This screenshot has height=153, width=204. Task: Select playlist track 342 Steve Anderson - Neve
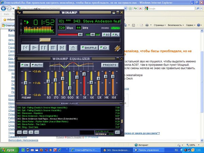[68, 116]
